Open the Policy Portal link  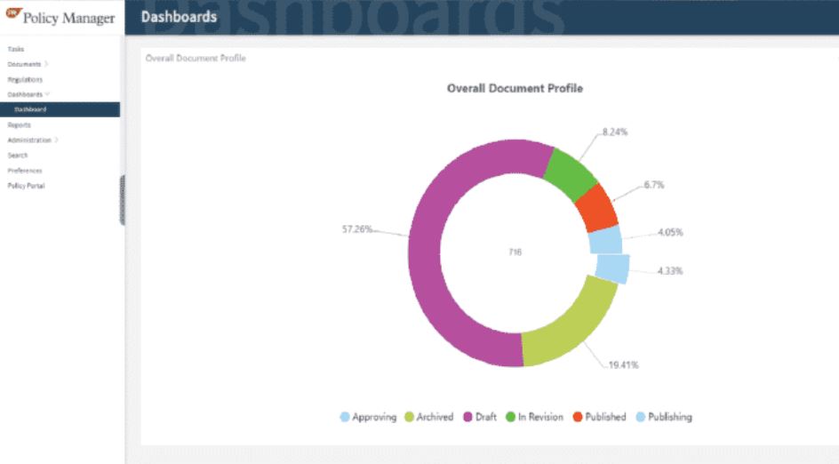point(26,186)
